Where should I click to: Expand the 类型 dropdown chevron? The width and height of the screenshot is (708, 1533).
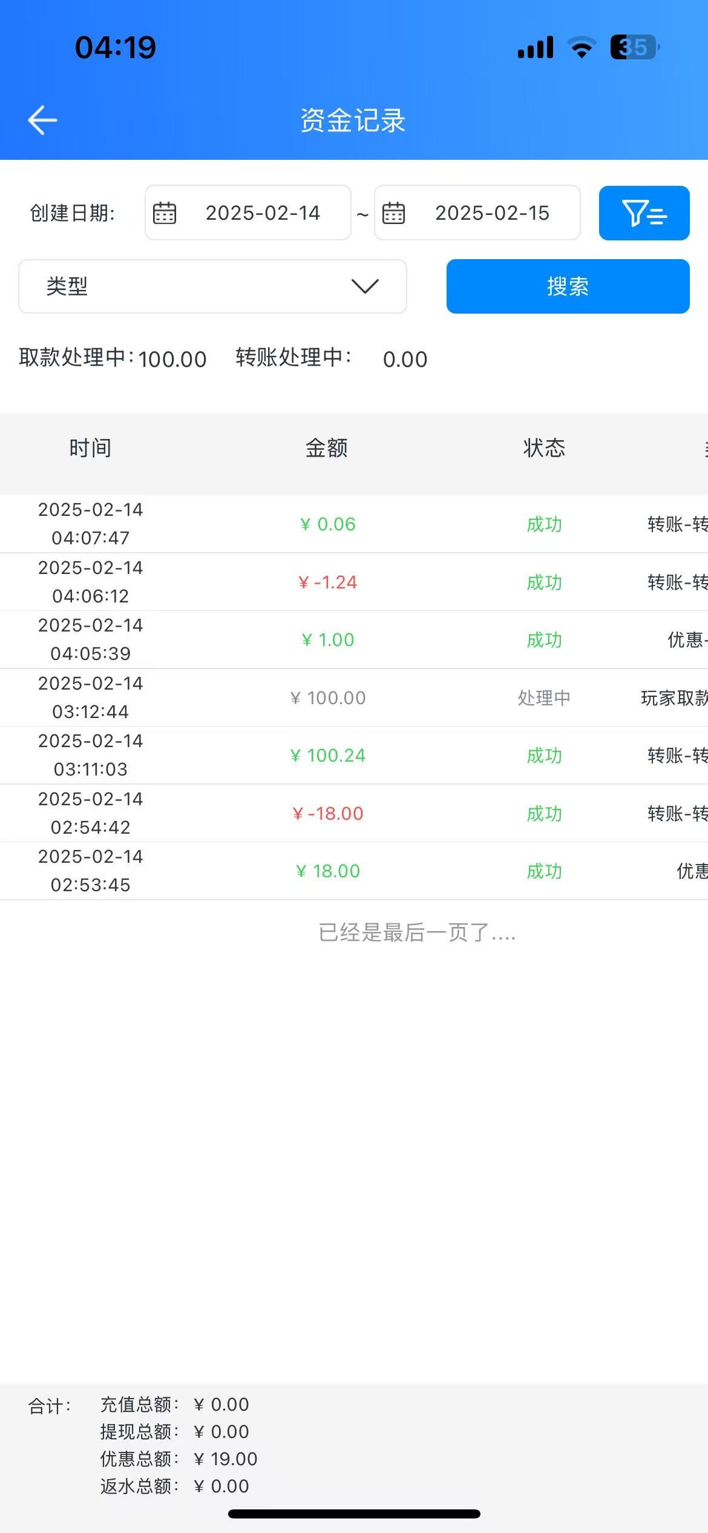pyautogui.click(x=365, y=286)
